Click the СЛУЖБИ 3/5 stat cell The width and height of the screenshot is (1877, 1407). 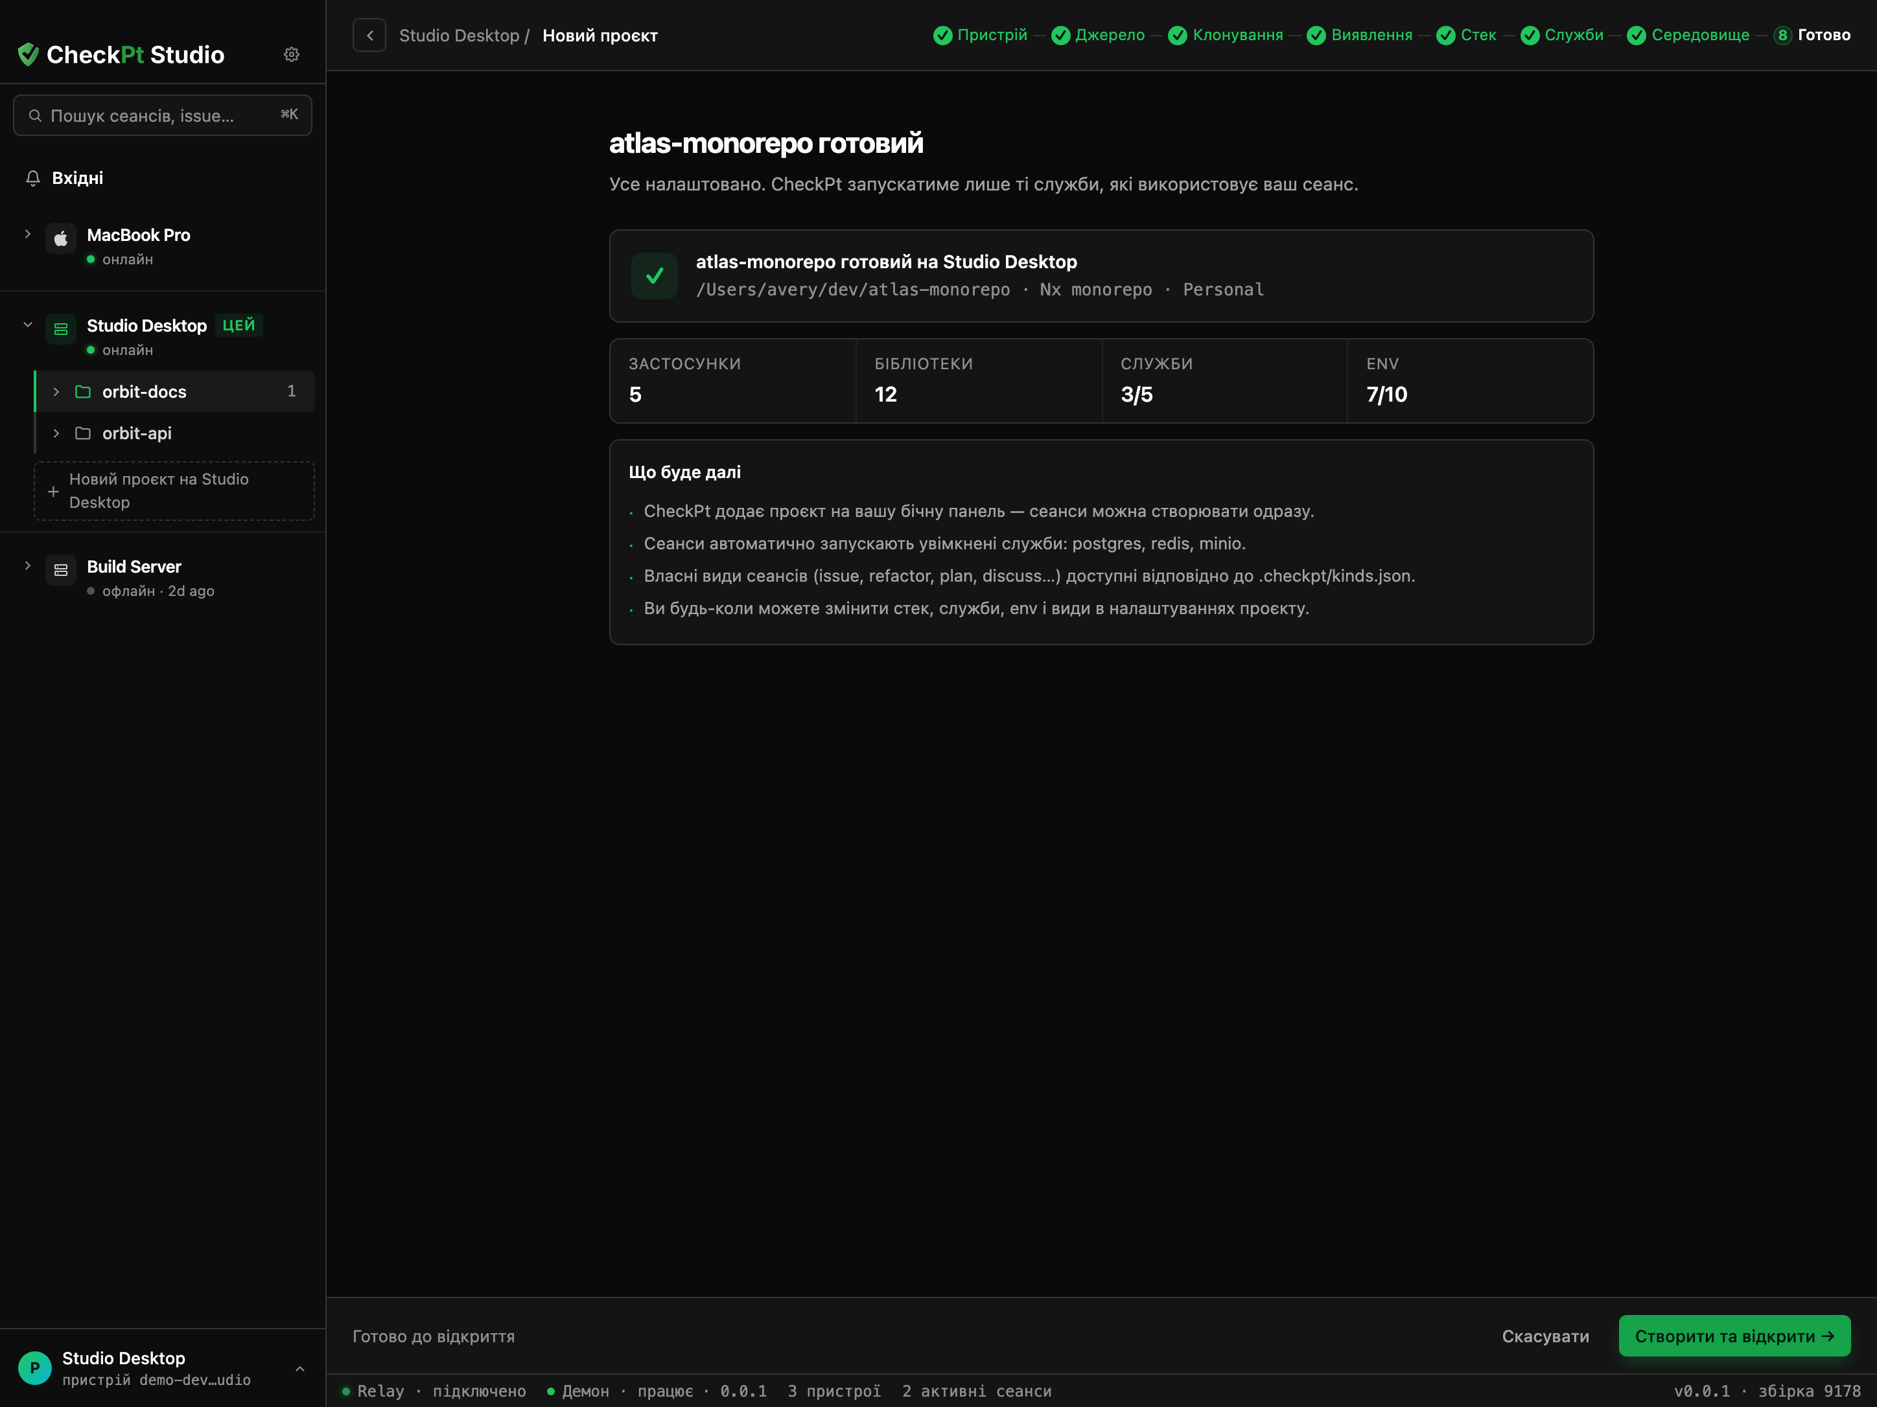click(1224, 381)
